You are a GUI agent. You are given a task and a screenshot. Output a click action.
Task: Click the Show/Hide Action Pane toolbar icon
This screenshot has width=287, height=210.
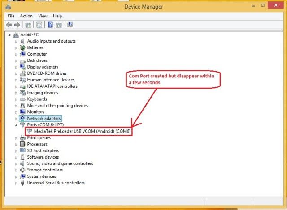pyautogui.click(x=59, y=25)
